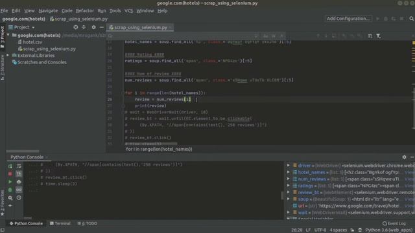Toggle tool window bars bottom-left corner
Screen dimensions: 415x233
[3, 230]
